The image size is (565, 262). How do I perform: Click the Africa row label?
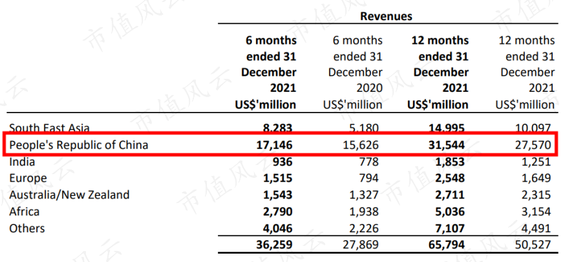tap(24, 212)
